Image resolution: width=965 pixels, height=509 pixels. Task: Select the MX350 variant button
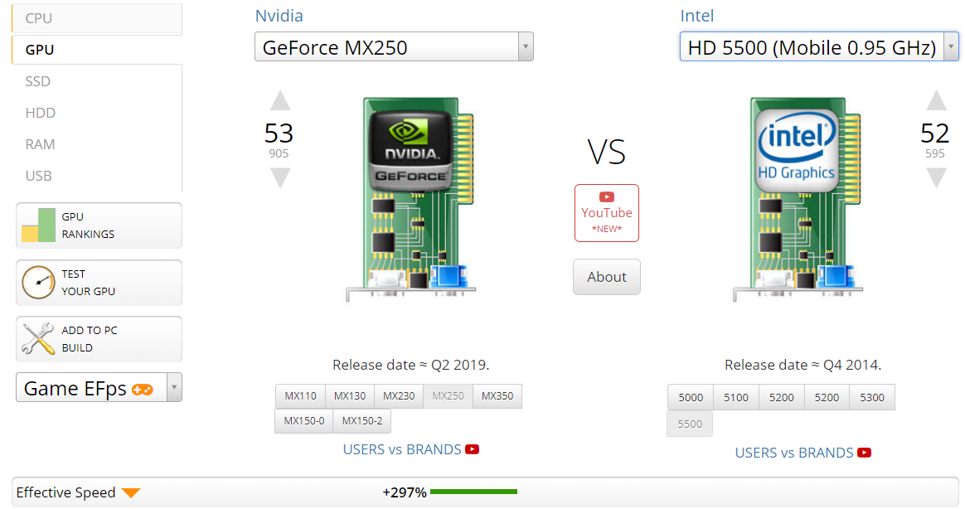tap(497, 395)
